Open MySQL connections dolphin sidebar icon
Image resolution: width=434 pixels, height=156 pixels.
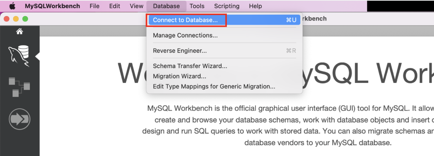coord(19,56)
